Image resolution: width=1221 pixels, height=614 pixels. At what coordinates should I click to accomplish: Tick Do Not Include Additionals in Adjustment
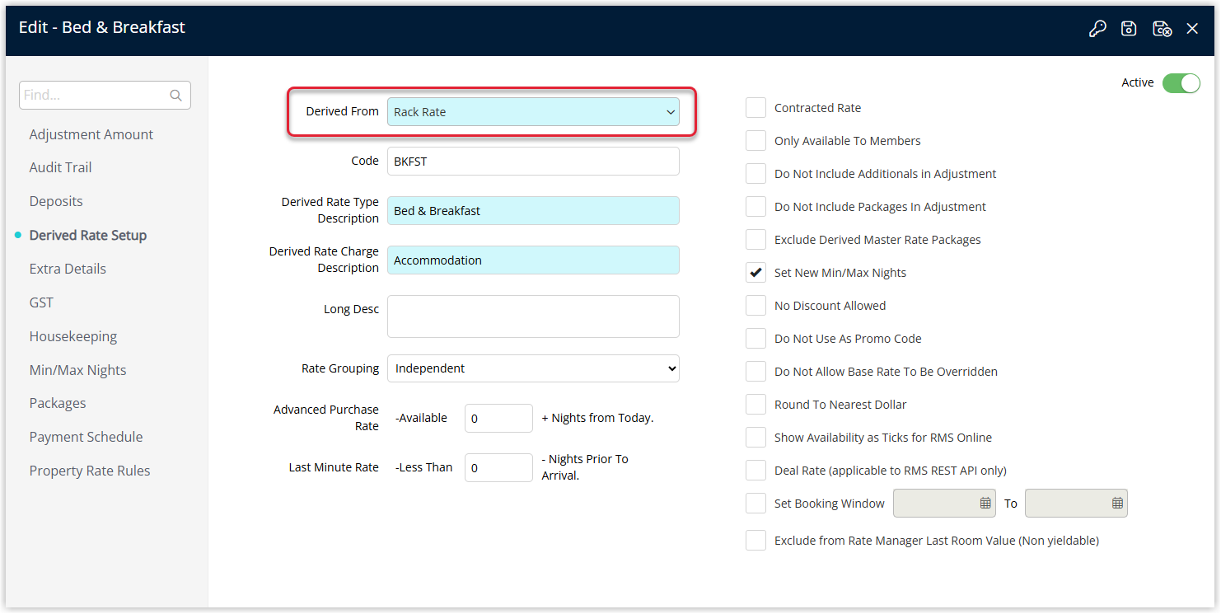(756, 174)
